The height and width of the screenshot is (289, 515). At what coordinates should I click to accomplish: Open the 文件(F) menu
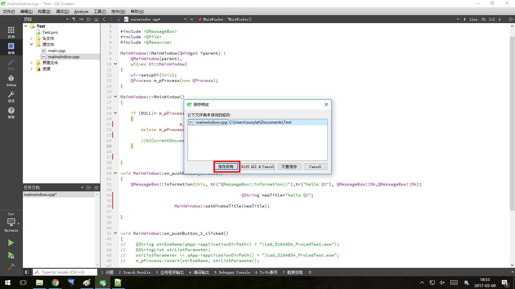tap(9, 11)
